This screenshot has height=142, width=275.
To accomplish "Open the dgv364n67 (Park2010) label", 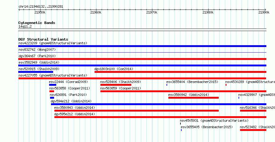I will tap(37, 56).
